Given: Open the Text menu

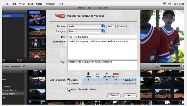Looking at the screenshot, I should coord(30,4).
